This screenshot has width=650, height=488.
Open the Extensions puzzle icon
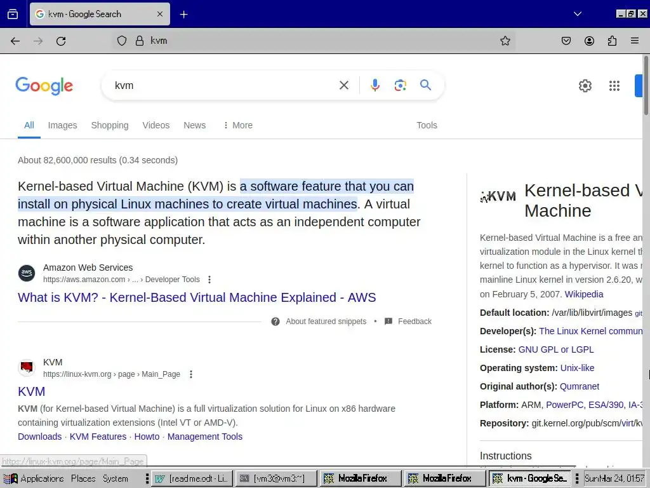click(612, 41)
